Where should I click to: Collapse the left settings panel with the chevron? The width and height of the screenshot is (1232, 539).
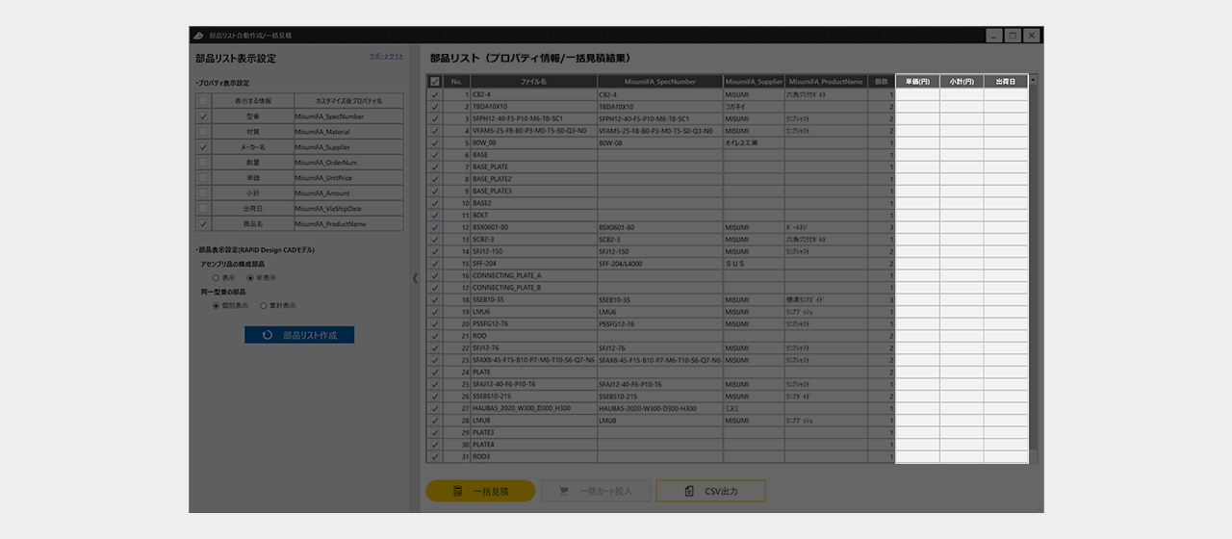[416, 278]
